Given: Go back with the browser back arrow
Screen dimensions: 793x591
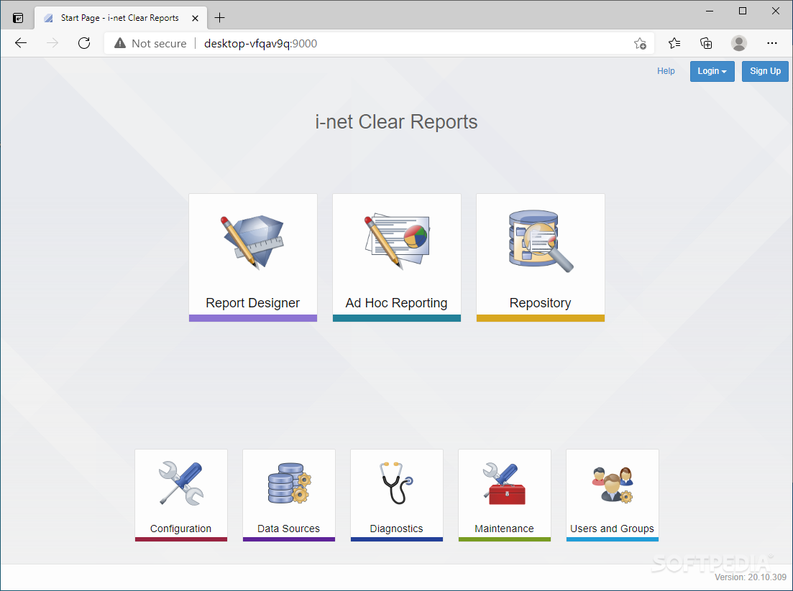Looking at the screenshot, I should [x=21, y=43].
